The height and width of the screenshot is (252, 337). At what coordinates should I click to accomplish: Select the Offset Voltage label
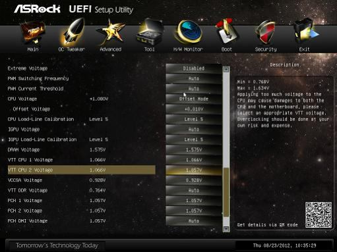click(x=32, y=109)
